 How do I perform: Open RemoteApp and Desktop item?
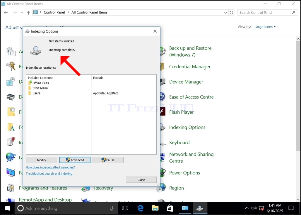(x=45, y=200)
